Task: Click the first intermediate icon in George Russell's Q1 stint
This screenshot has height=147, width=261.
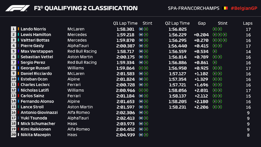Action: (x=141, y=68)
